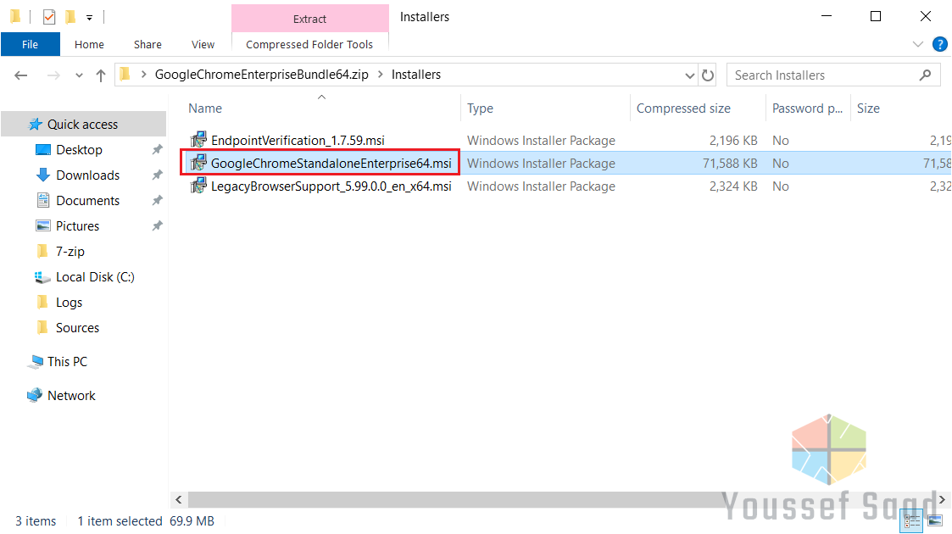Viewport: 952px width, 534px height.
Task: Select GoogleChromeStandaloneEnterprise64.msi file
Action: click(x=331, y=164)
